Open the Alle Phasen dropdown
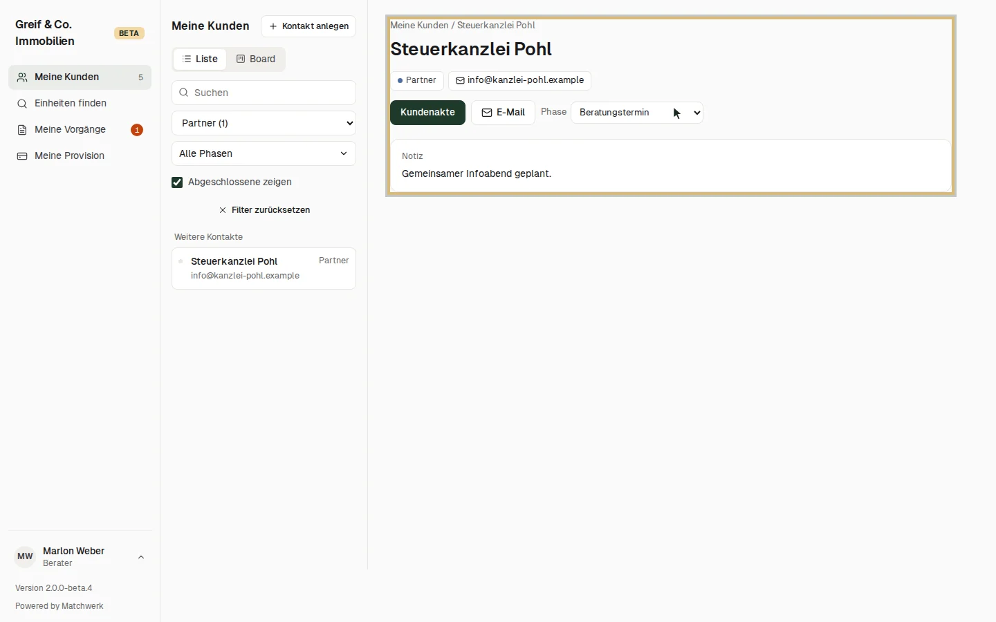 pos(264,153)
